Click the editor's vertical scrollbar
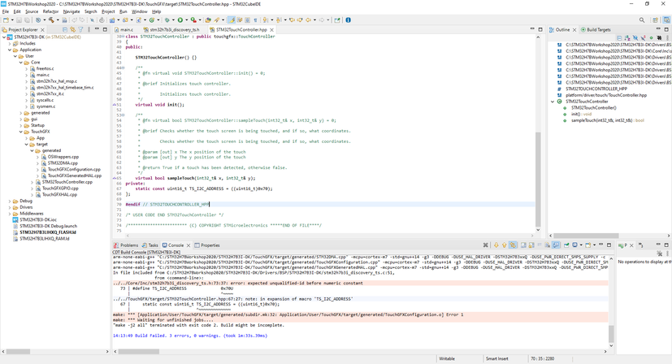The width and height of the screenshot is (672, 364). click(x=538, y=180)
